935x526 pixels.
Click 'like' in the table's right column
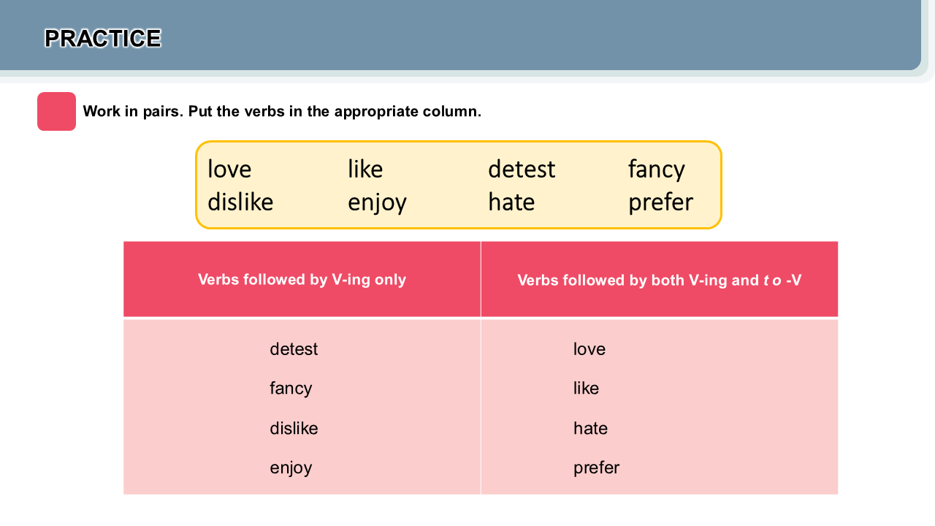[586, 389]
